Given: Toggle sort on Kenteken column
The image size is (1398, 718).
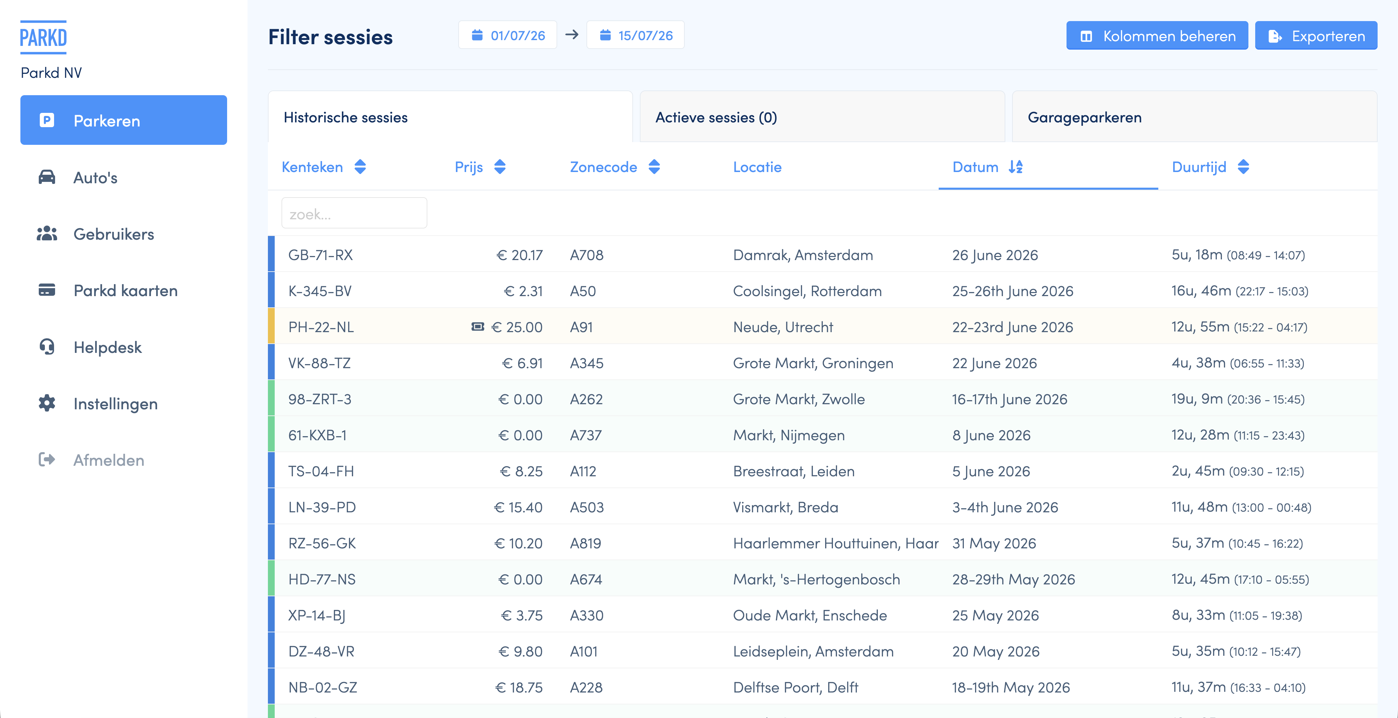Looking at the screenshot, I should tap(360, 167).
